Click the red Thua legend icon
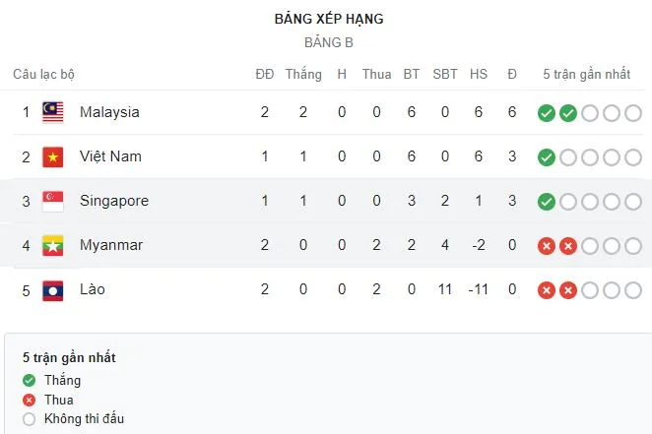Viewport: 652px width, 434px height. coord(28,400)
